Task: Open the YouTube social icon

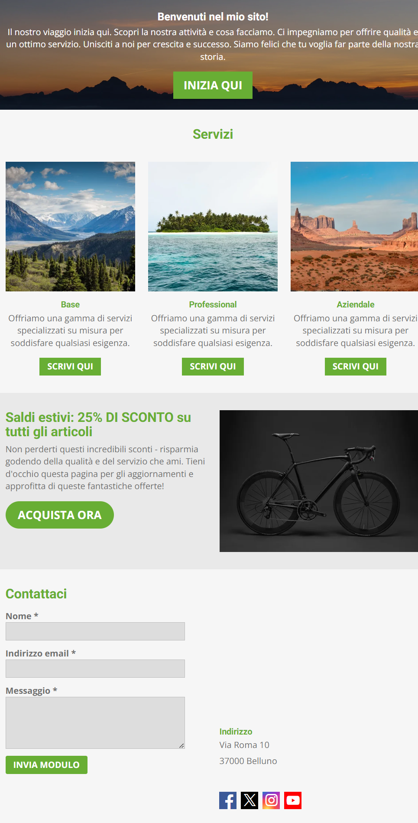Action: coord(293,800)
